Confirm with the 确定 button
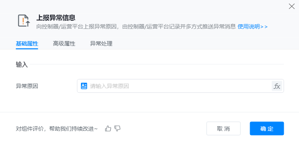Screen dimensions: 299x144 (267, 128)
